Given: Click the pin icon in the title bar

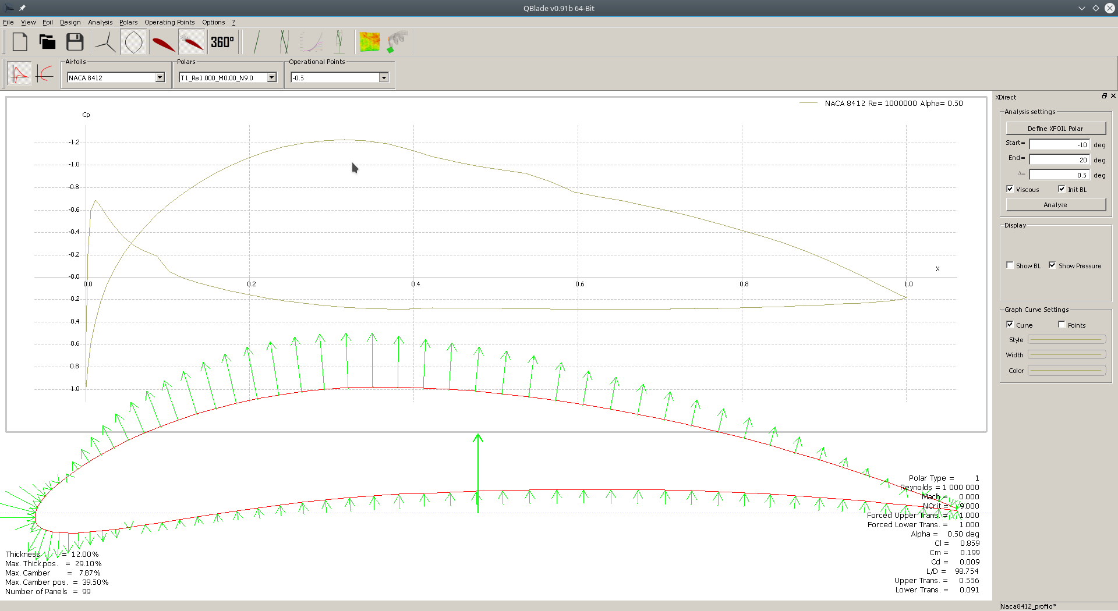Looking at the screenshot, I should 22,8.
